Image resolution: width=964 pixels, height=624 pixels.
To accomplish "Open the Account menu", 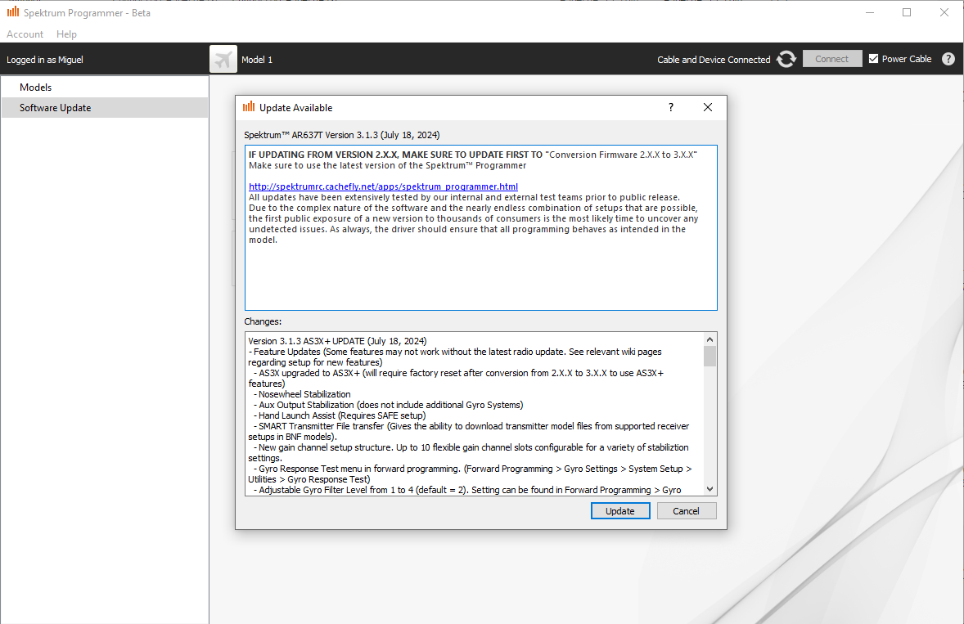I will click(x=25, y=34).
